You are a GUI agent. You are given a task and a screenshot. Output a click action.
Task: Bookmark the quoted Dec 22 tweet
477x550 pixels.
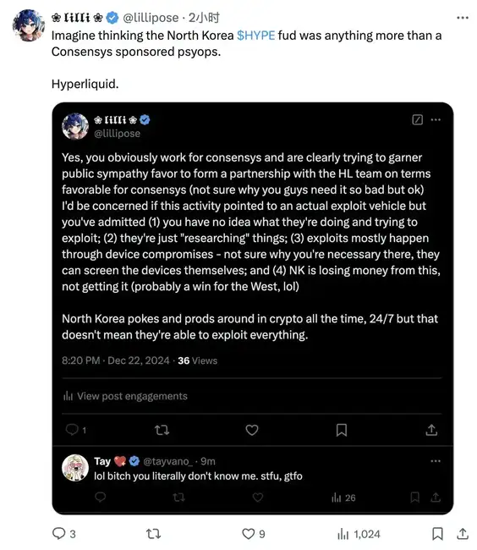[x=342, y=430]
